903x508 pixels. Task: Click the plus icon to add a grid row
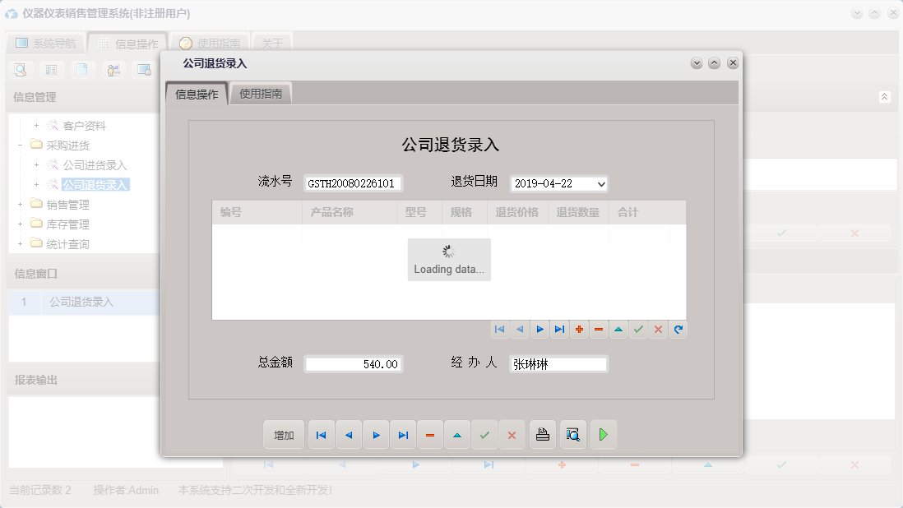pos(579,329)
